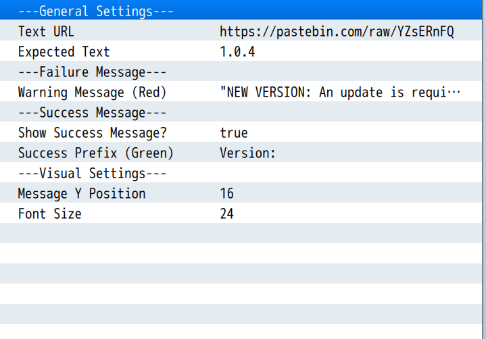The image size is (486, 339).
Task: Click the Message Y Position label
Action: pos(81,194)
